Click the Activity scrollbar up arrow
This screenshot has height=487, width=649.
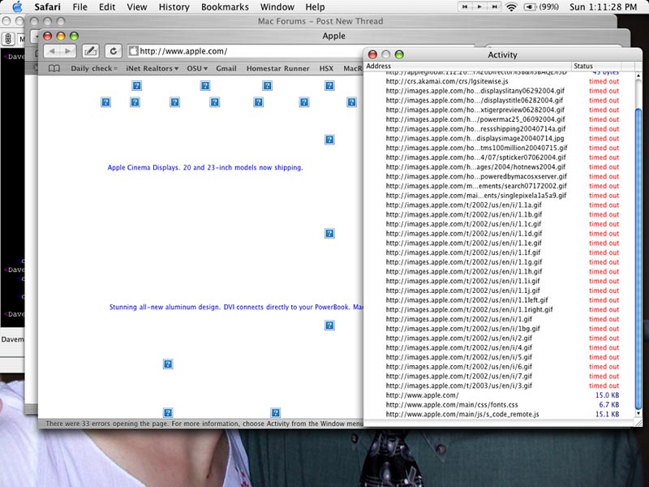point(638,75)
